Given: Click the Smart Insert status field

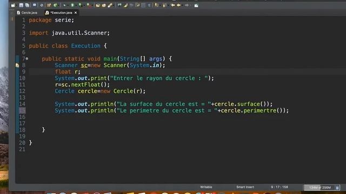Looking at the screenshot, I should (x=245, y=187).
